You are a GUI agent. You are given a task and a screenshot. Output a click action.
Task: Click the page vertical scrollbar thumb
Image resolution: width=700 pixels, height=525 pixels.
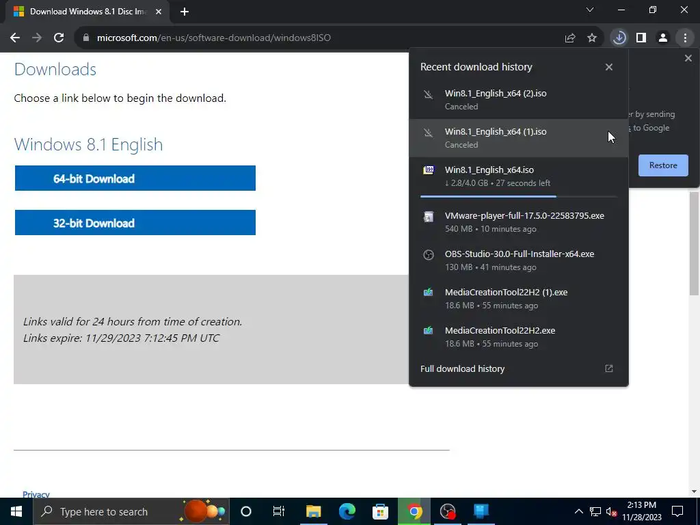pos(694,243)
